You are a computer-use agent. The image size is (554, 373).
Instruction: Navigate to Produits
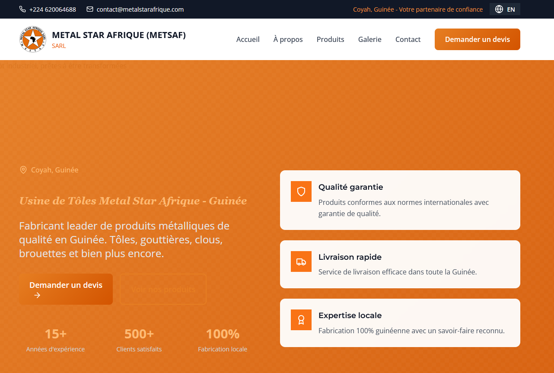[331, 39]
